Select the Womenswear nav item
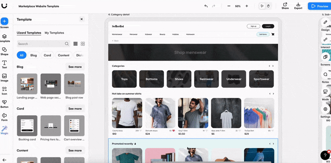 117,34
